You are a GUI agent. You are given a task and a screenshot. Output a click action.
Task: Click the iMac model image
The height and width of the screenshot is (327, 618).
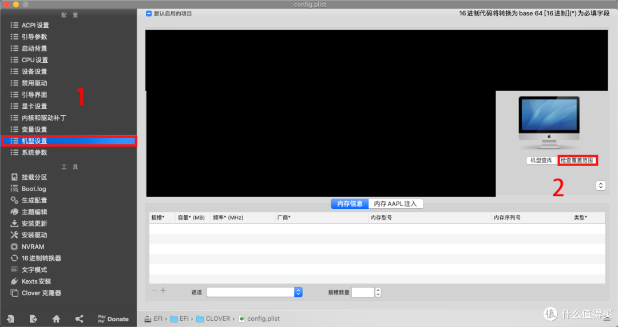pos(549,123)
